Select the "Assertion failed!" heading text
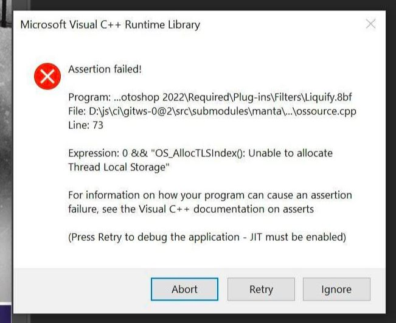 (x=105, y=69)
